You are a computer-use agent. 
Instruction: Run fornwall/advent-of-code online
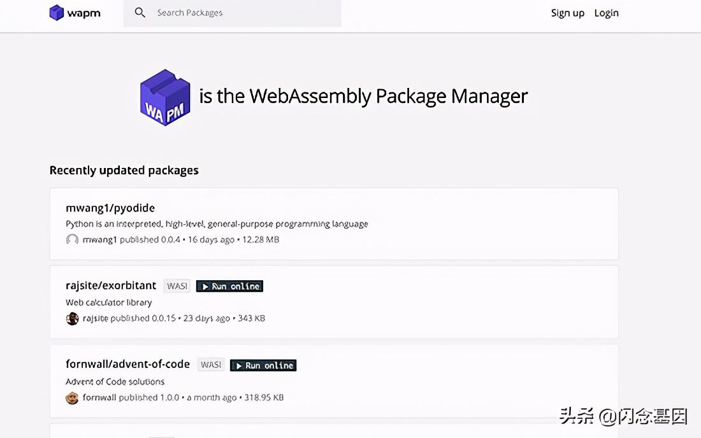(263, 365)
